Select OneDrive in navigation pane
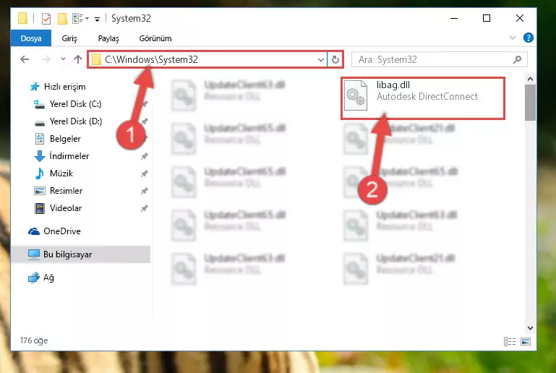Image resolution: width=556 pixels, height=373 pixels. (x=61, y=231)
